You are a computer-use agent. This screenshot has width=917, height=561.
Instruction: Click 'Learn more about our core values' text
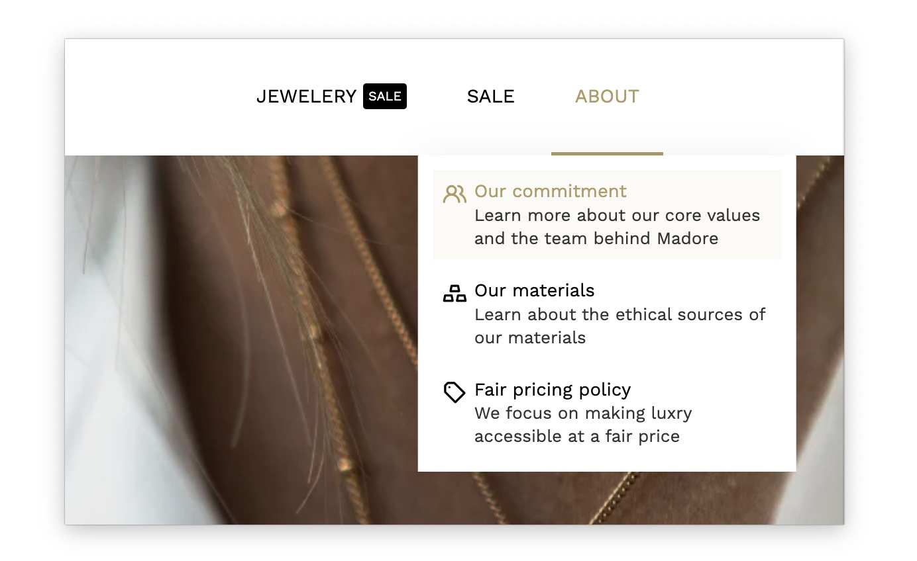pyautogui.click(x=617, y=215)
